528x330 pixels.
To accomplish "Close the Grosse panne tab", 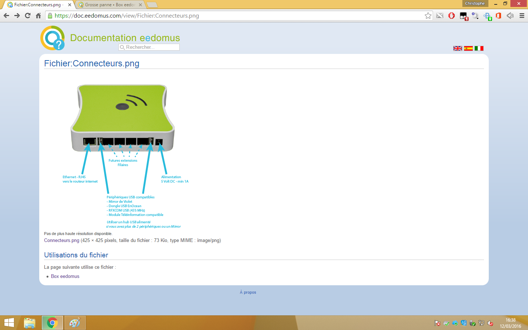I will tap(140, 5).
